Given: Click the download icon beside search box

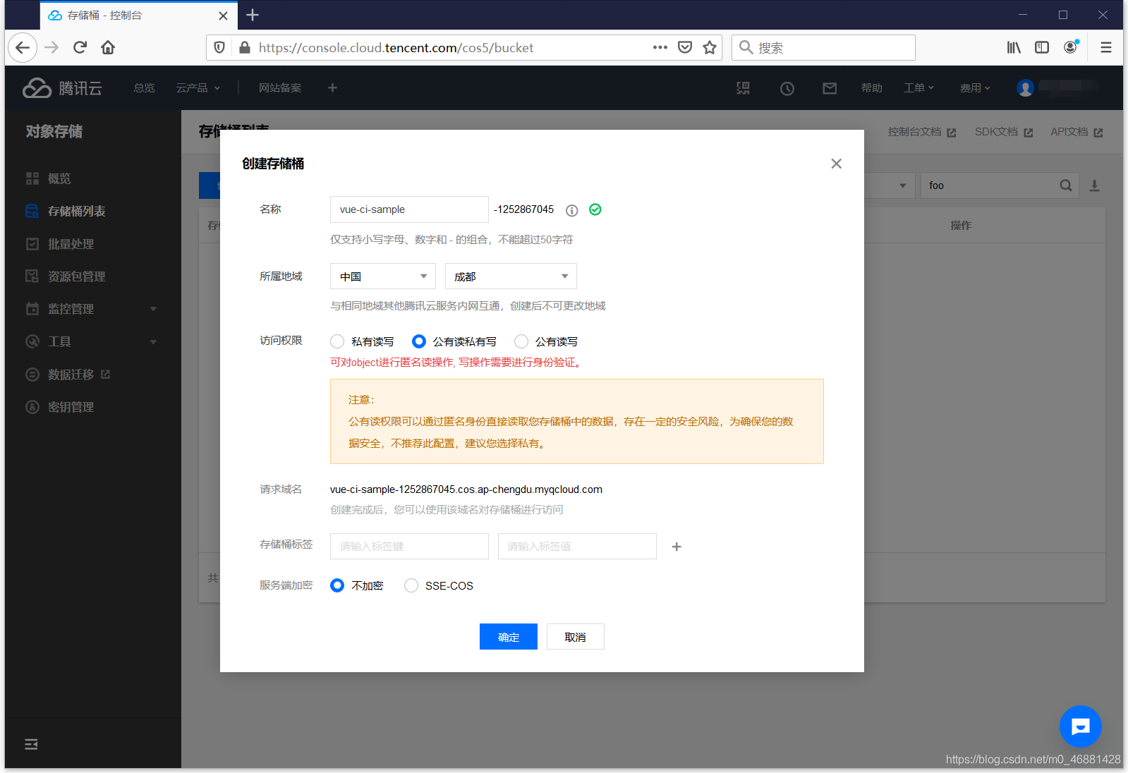Looking at the screenshot, I should (1094, 185).
